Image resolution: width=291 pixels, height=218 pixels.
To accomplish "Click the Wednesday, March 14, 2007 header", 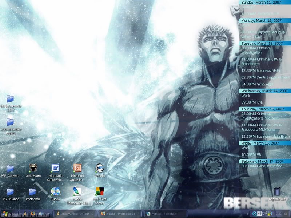I will click(x=265, y=91).
